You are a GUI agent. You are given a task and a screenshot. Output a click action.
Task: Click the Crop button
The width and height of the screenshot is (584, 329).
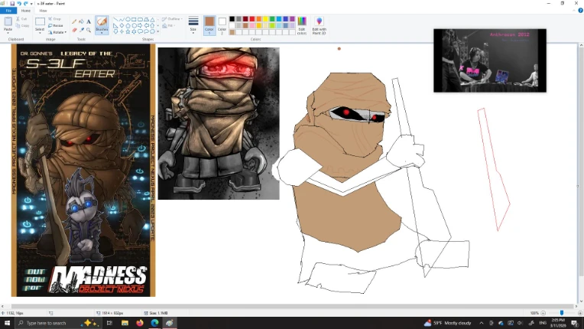click(x=54, y=19)
